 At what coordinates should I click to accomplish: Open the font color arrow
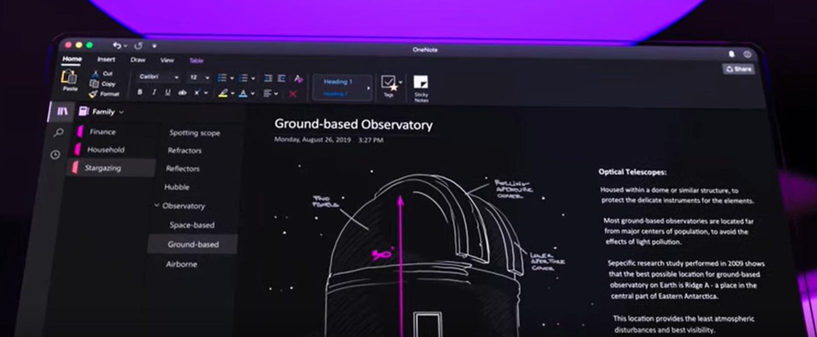[x=253, y=94]
